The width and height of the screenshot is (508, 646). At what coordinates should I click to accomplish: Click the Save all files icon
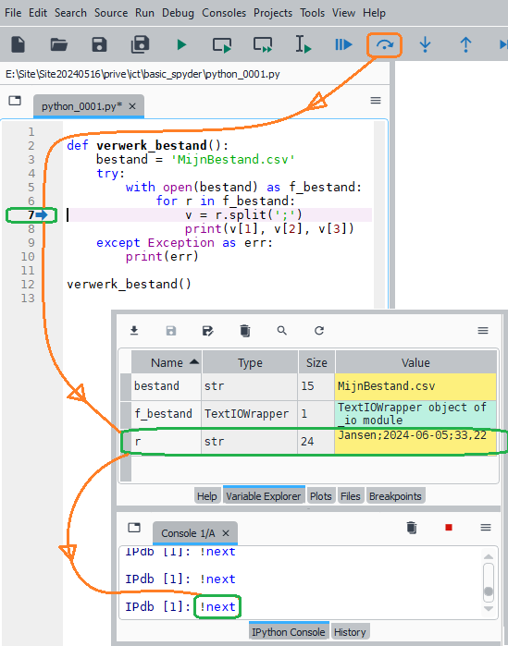[141, 44]
